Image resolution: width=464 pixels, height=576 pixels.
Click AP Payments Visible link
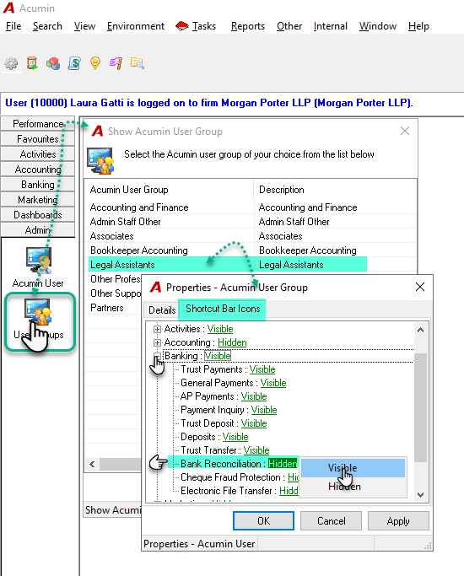pyautogui.click(x=254, y=396)
